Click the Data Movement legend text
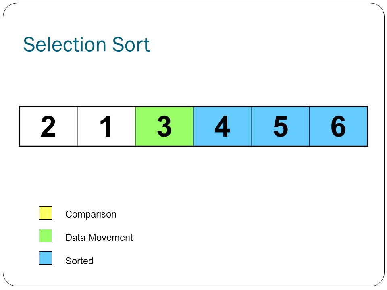The width and height of the screenshot is (387, 290). click(99, 238)
